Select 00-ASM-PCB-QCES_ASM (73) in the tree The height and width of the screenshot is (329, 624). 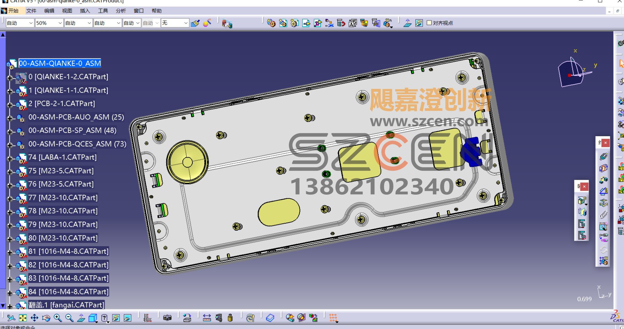(x=77, y=144)
